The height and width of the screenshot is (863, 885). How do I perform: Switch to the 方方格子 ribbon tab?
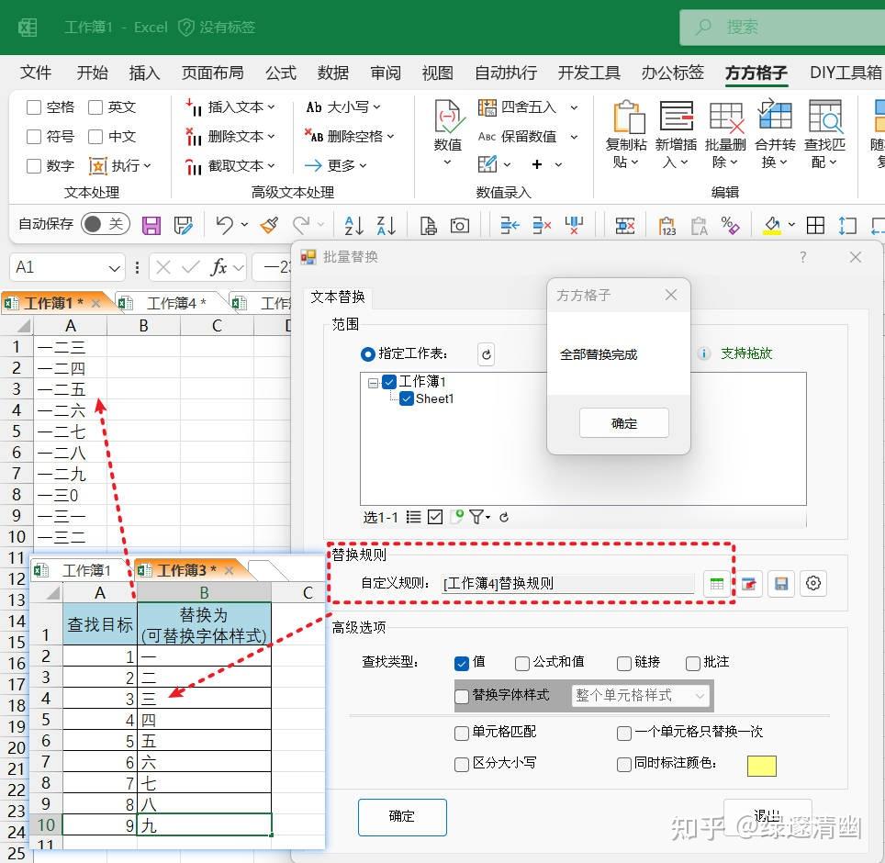(756, 73)
